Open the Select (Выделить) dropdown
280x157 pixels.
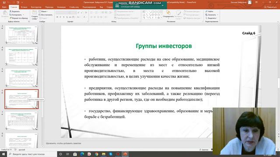[x=211, y=18]
